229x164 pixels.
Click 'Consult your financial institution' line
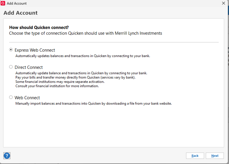pyautogui.click(x=57, y=86)
